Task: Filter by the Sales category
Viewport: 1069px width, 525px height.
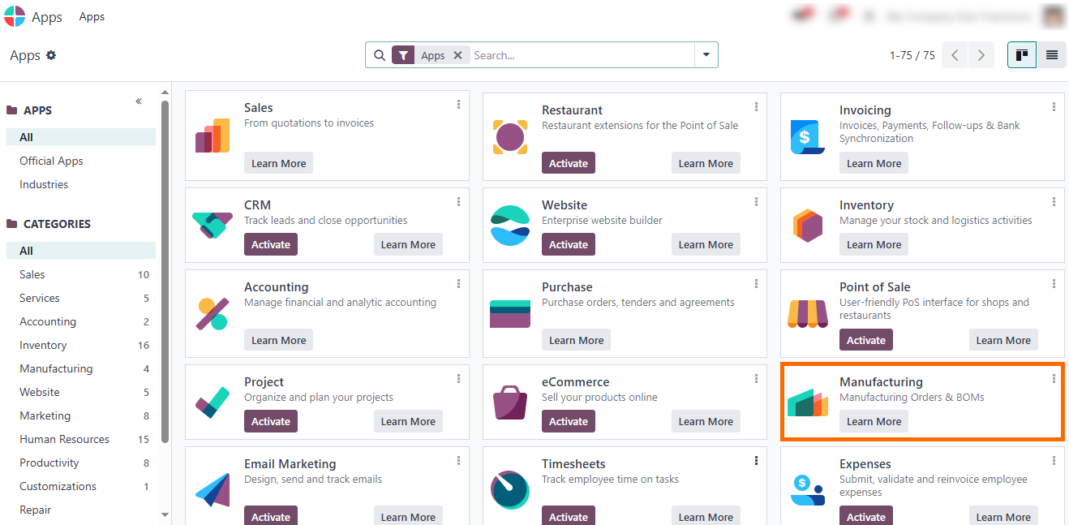Action: tap(81, 274)
